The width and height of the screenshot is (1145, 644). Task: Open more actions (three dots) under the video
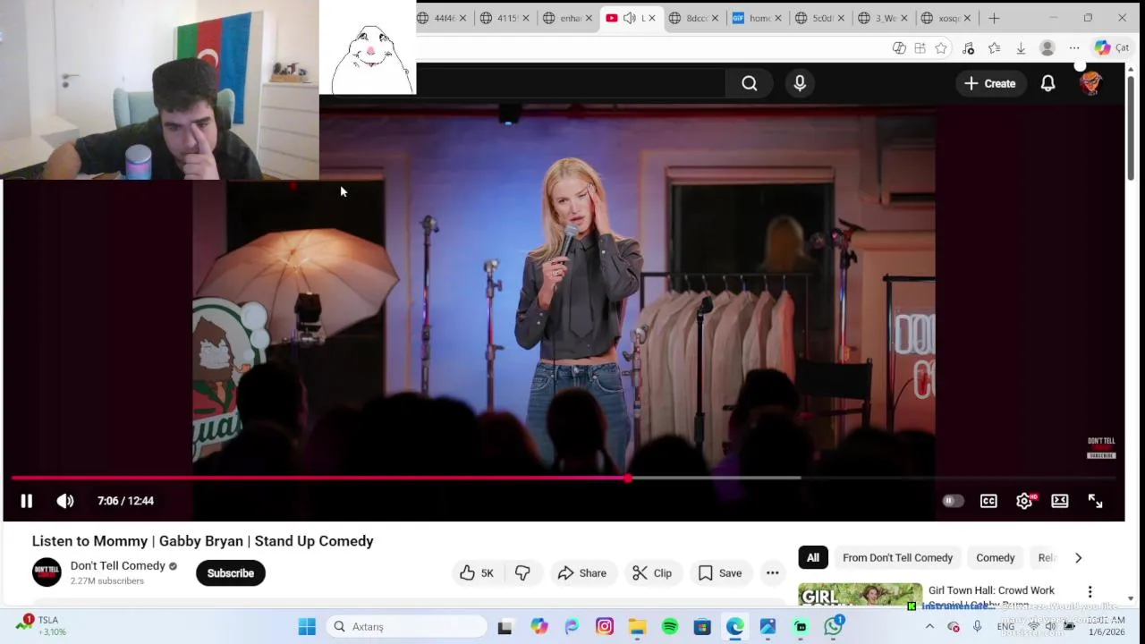pyautogui.click(x=773, y=573)
